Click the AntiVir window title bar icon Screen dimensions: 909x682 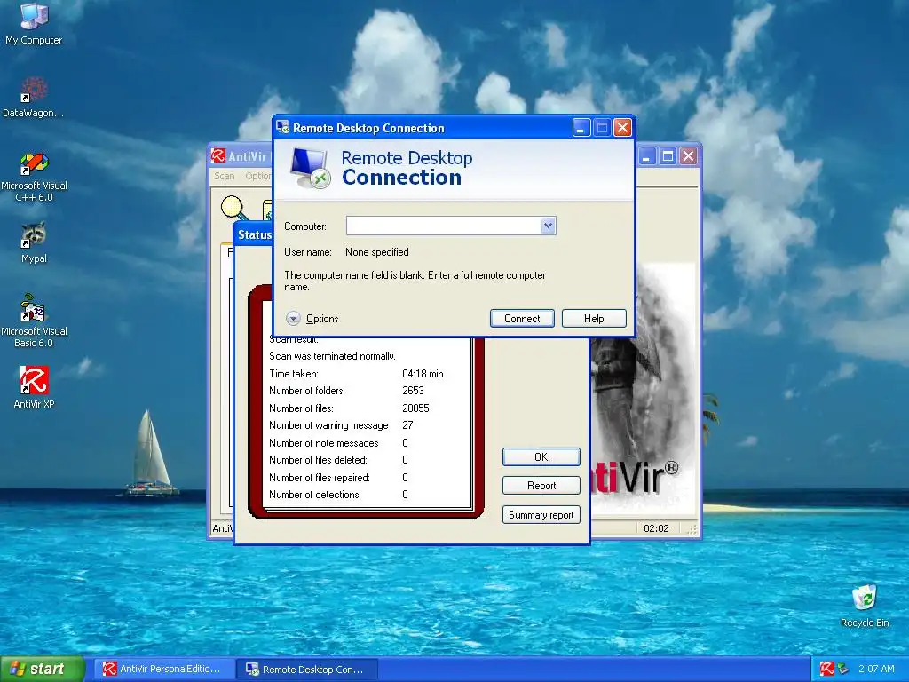(x=218, y=155)
